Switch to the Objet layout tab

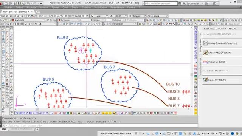(x=4, y=129)
